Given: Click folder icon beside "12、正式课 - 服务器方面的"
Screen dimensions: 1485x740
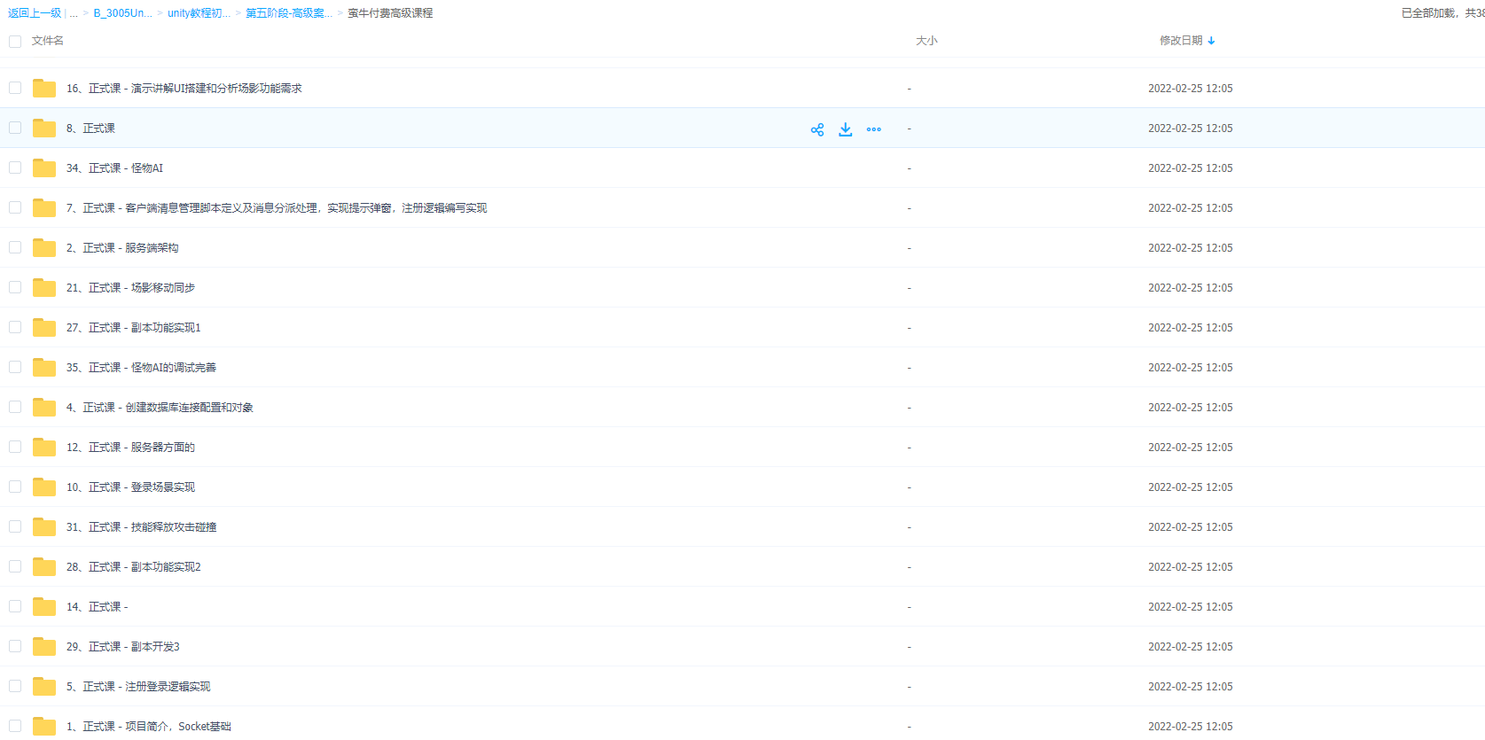Looking at the screenshot, I should coord(44,447).
